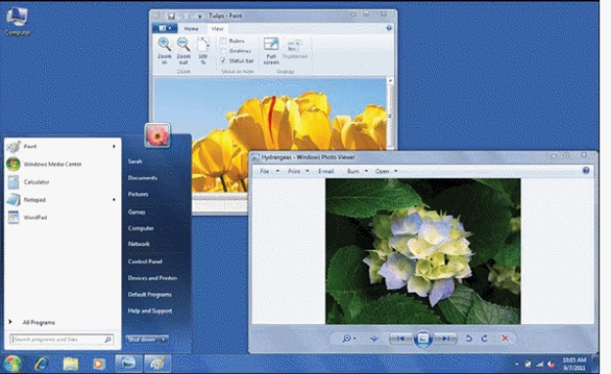This screenshot has height=374, width=611.
Task: Go to the next photo in Photo Viewer
Action: coord(445,339)
